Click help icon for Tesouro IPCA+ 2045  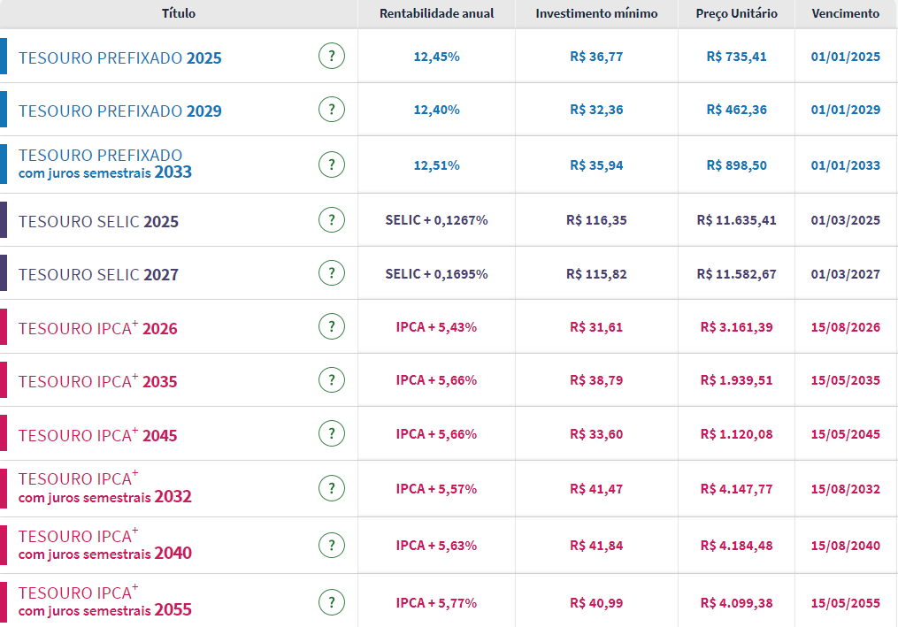click(x=332, y=434)
